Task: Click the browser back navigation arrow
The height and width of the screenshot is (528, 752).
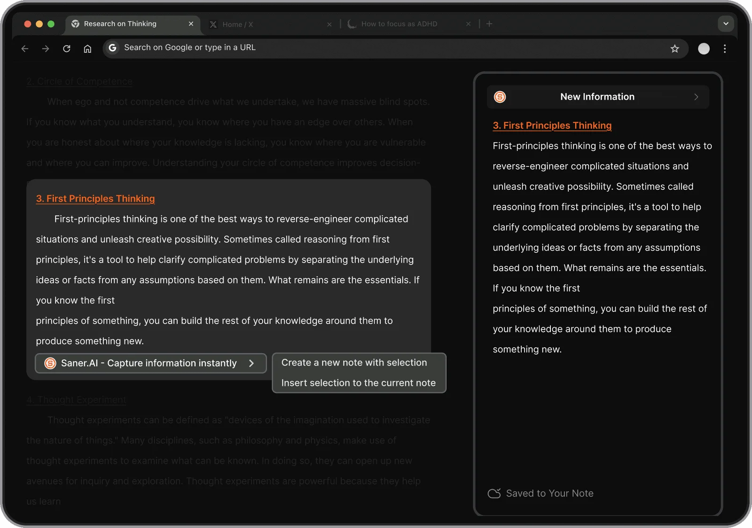Action: tap(24, 48)
